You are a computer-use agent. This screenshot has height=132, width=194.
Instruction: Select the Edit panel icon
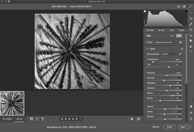(x=191, y=13)
